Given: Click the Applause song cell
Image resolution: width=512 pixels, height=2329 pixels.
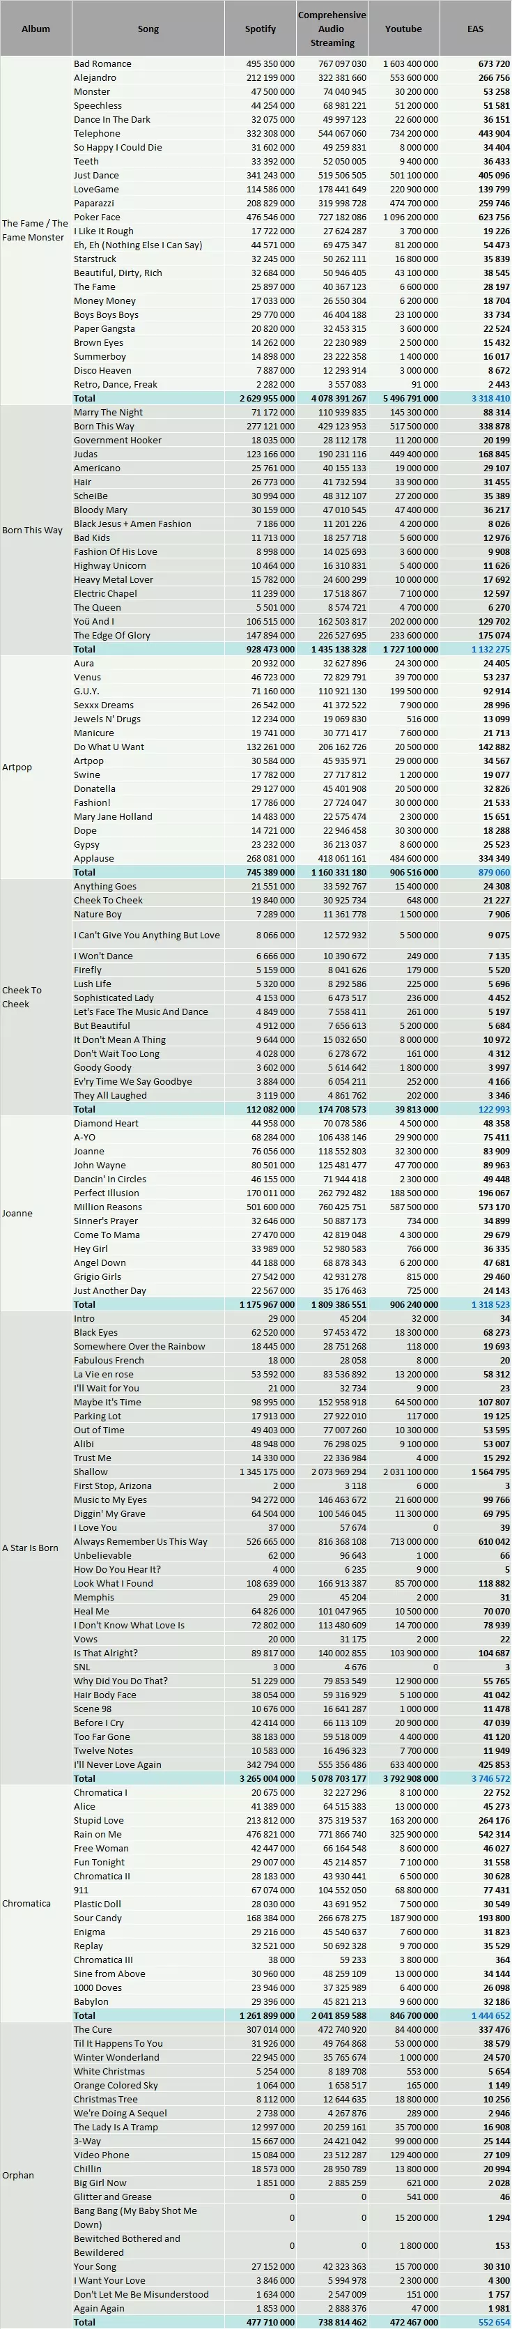Looking at the screenshot, I should click(x=148, y=858).
